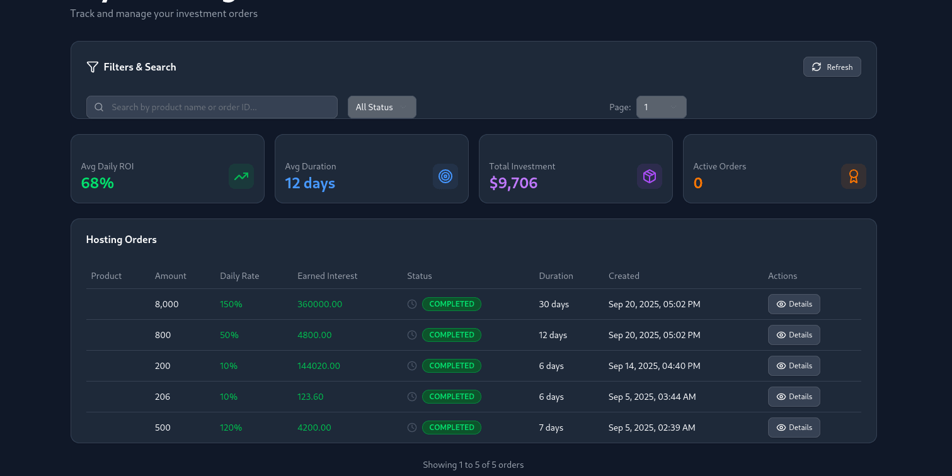Expand the status filter chevron
This screenshot has width=952, height=476.
[x=404, y=107]
